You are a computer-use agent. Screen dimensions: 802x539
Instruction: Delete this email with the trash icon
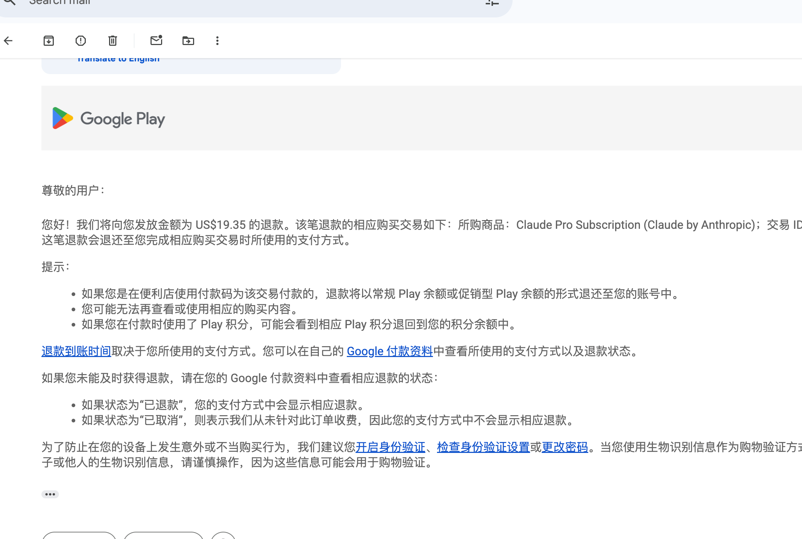click(113, 41)
